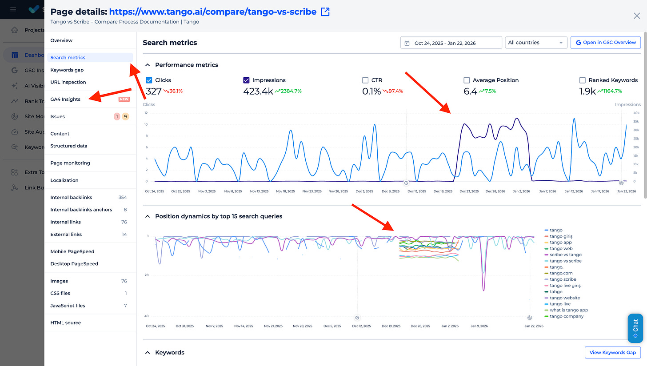Uncheck the Clicks metric checkbox
This screenshot has width=647, height=366.
click(x=148, y=80)
